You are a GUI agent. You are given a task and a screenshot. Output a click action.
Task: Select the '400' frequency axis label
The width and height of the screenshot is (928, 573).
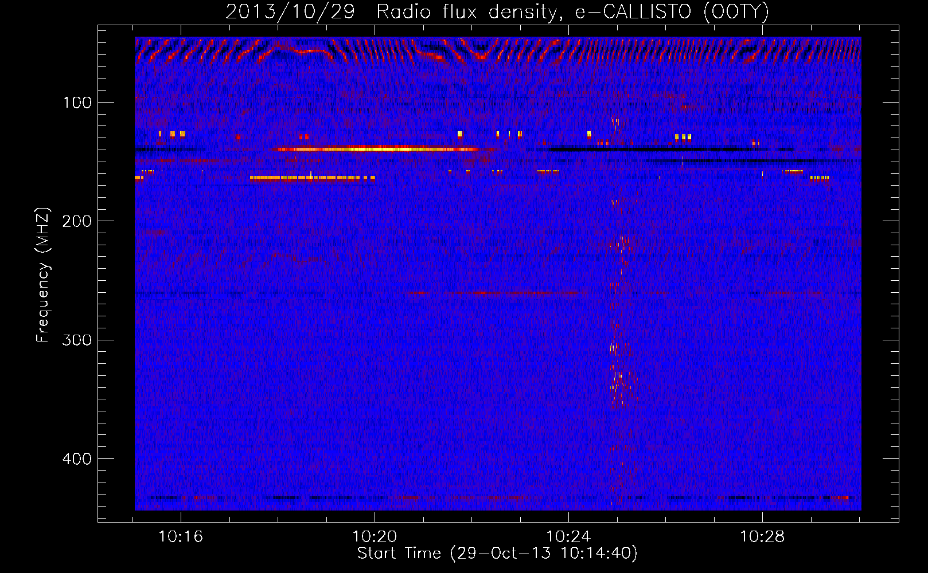(x=77, y=459)
